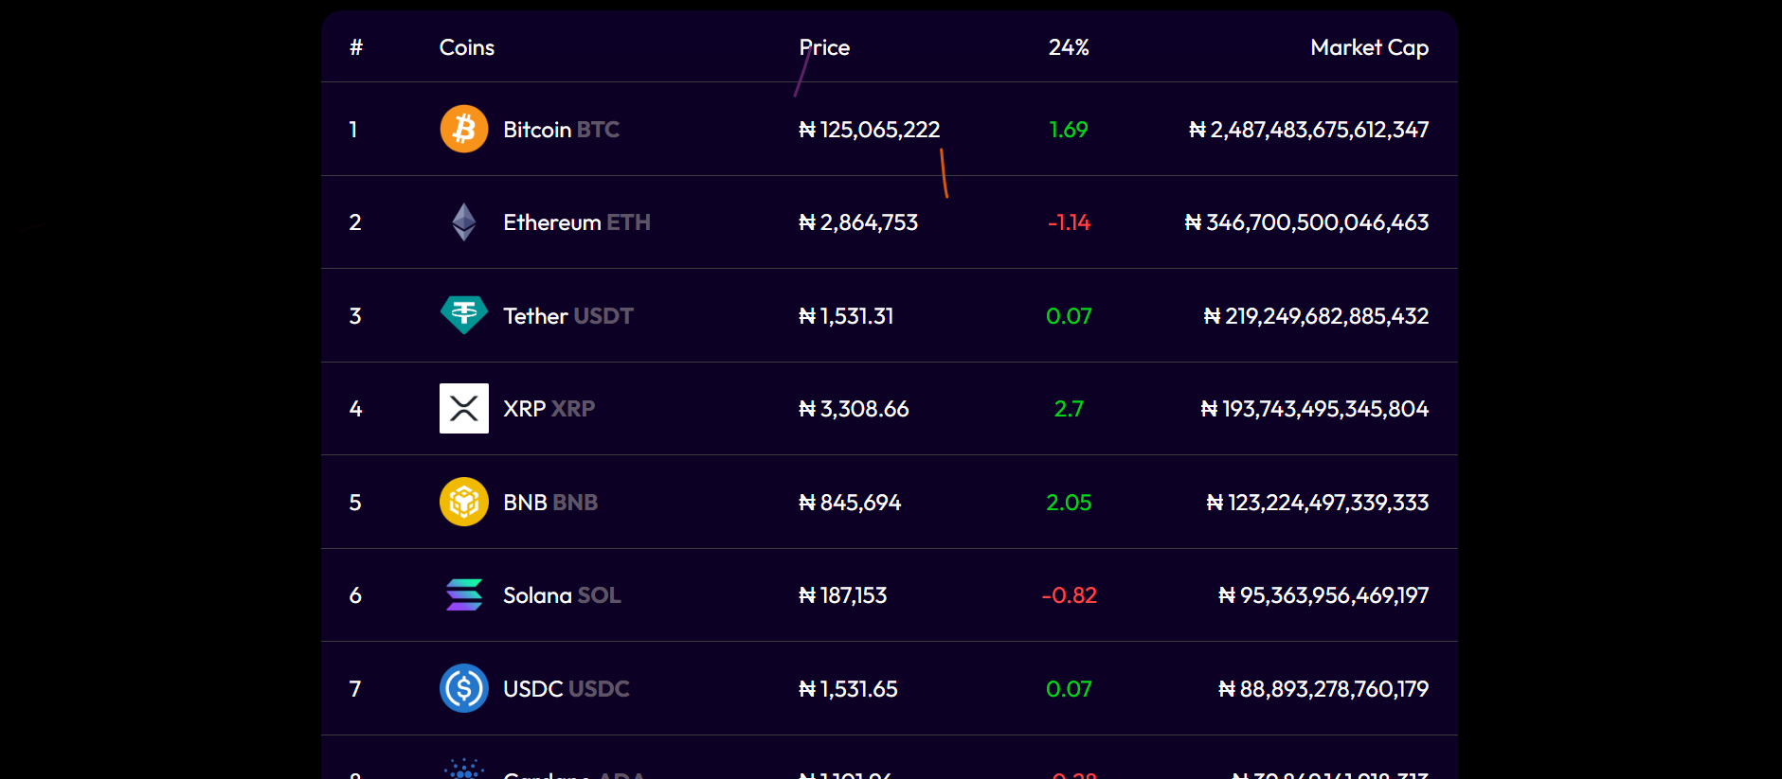Select market cap ₦346,700,500,046,463

click(x=1306, y=222)
